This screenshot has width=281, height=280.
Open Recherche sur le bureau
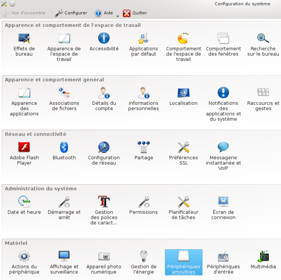[x=263, y=45]
